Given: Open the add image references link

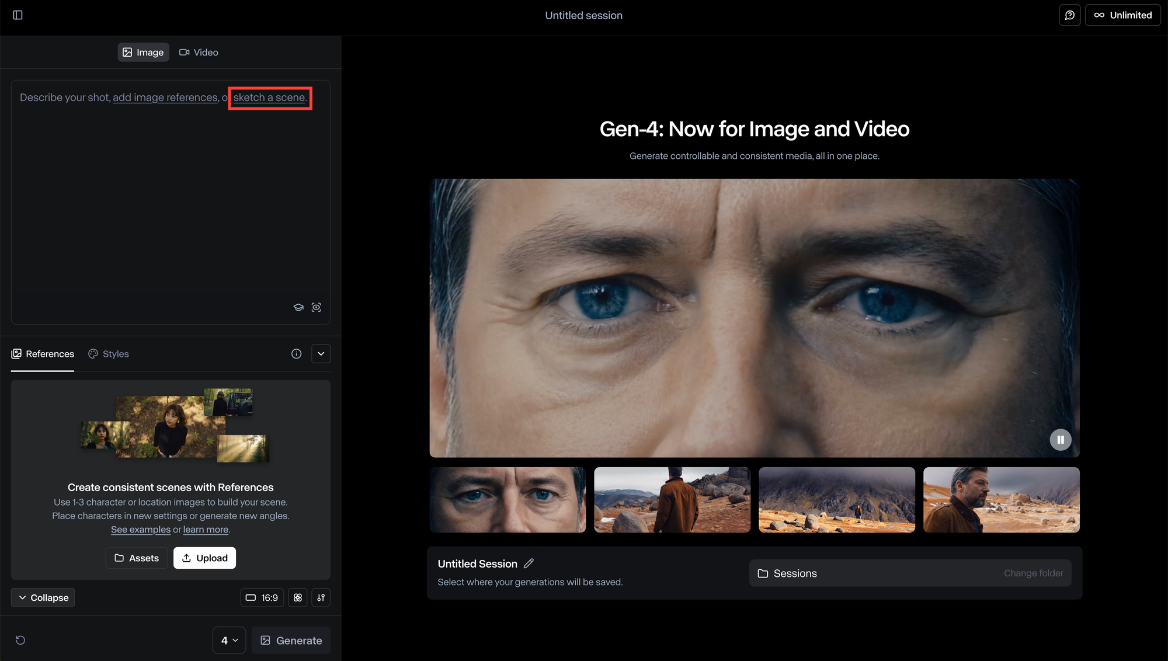Looking at the screenshot, I should [165, 98].
